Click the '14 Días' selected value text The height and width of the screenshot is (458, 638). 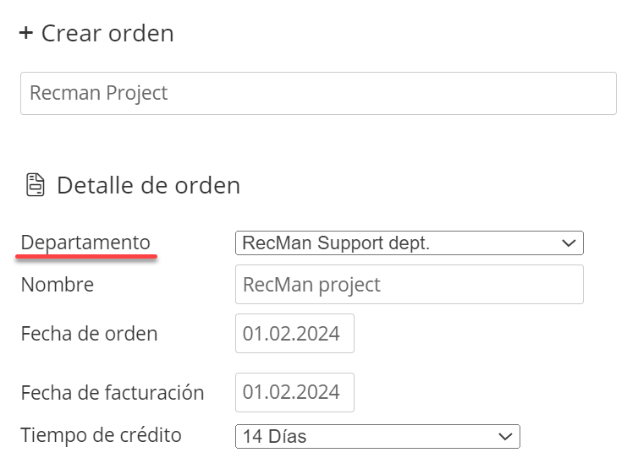[274, 437]
